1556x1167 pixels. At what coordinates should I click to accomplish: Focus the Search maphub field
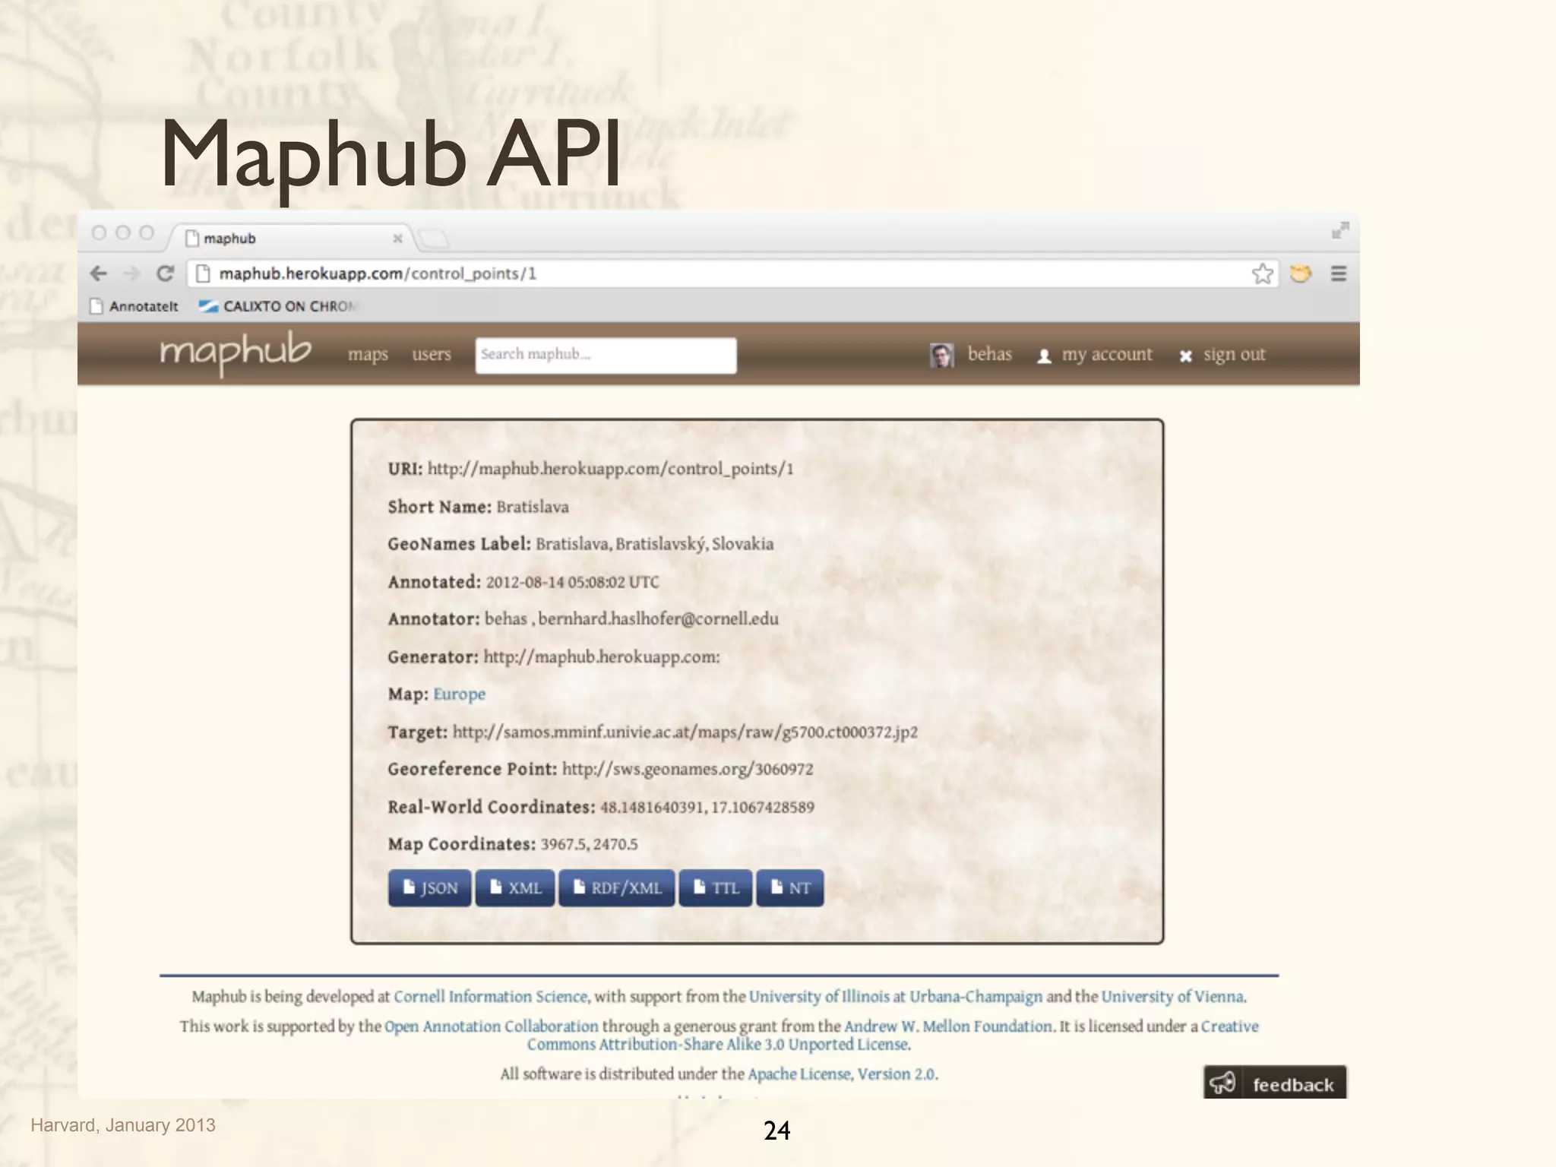(x=606, y=355)
